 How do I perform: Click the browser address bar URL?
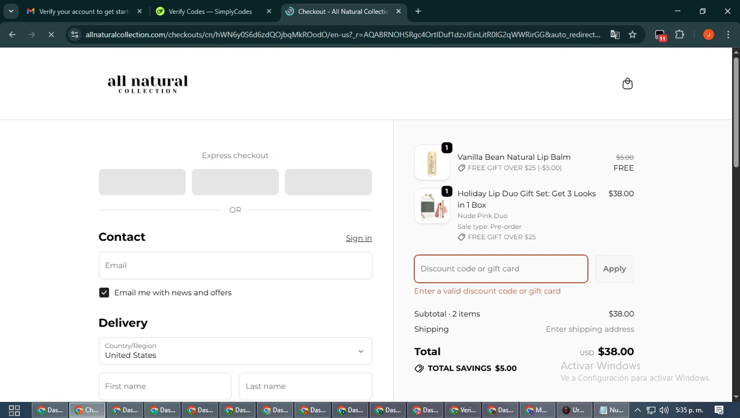pyautogui.click(x=343, y=35)
